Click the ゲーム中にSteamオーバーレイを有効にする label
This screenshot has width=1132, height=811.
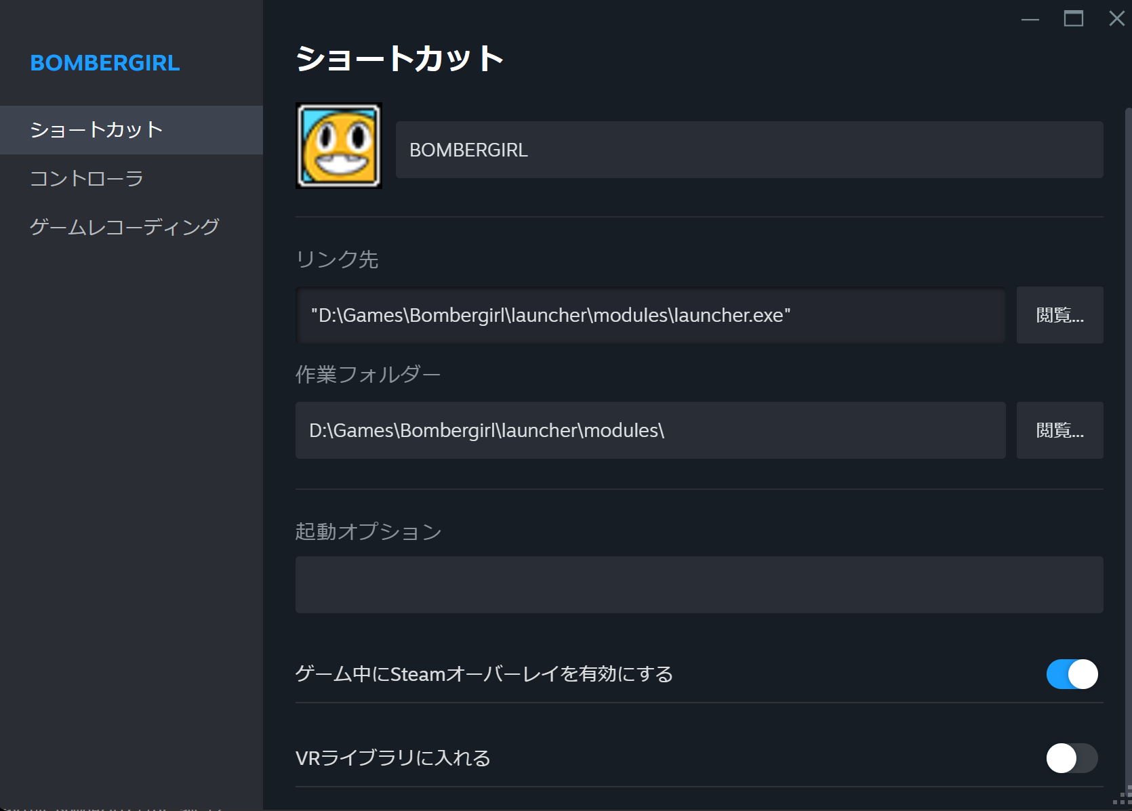coord(485,674)
